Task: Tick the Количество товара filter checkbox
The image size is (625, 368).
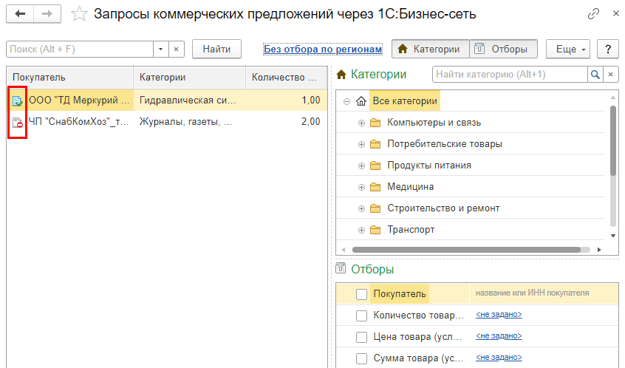Action: click(361, 316)
